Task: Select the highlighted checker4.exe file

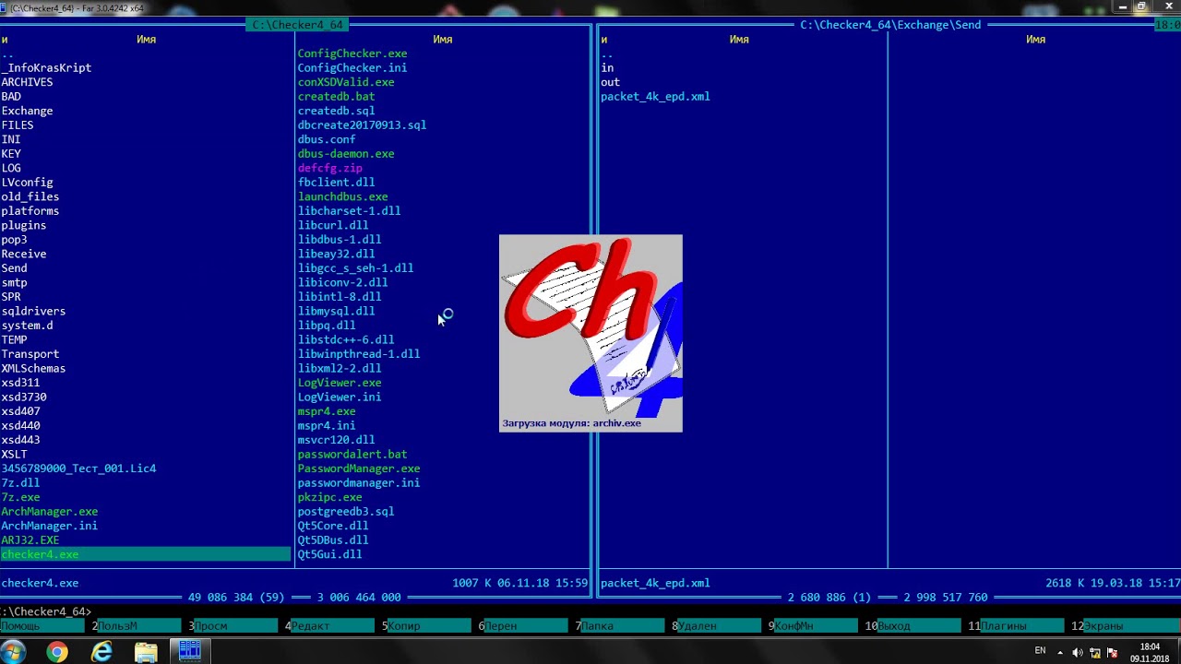Action: 146,554
